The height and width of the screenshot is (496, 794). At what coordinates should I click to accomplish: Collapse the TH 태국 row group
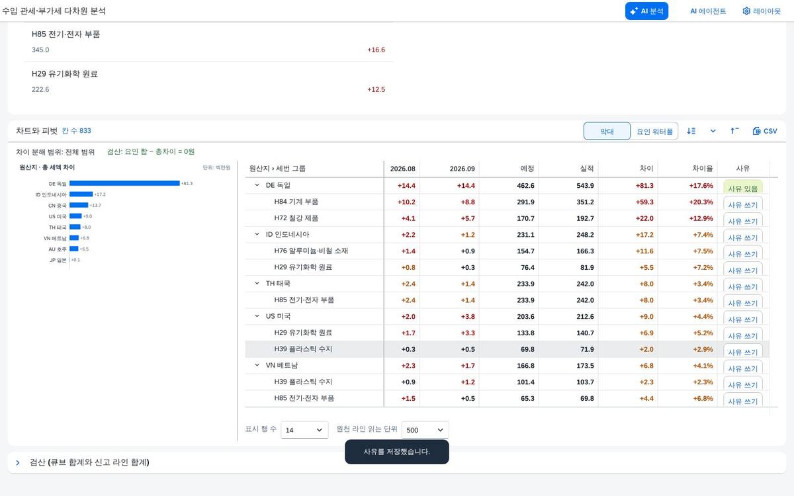[x=257, y=283]
